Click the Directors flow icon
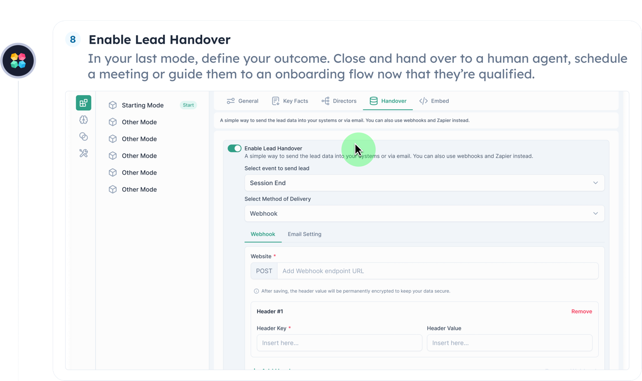Screen dimensions: 642x381 [325, 101]
